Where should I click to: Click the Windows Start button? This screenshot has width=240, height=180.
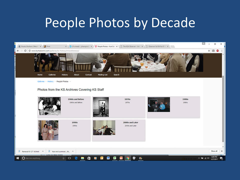click(18, 158)
